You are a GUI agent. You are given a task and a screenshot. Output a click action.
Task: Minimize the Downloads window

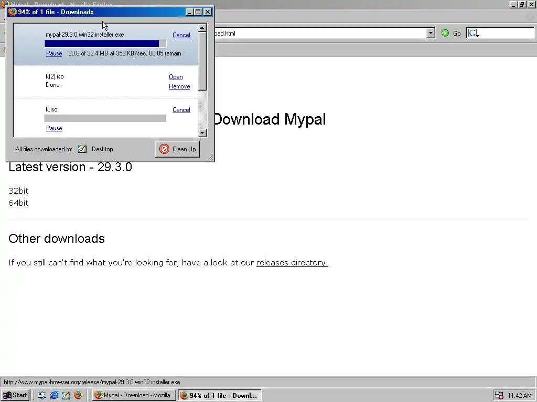(x=189, y=12)
